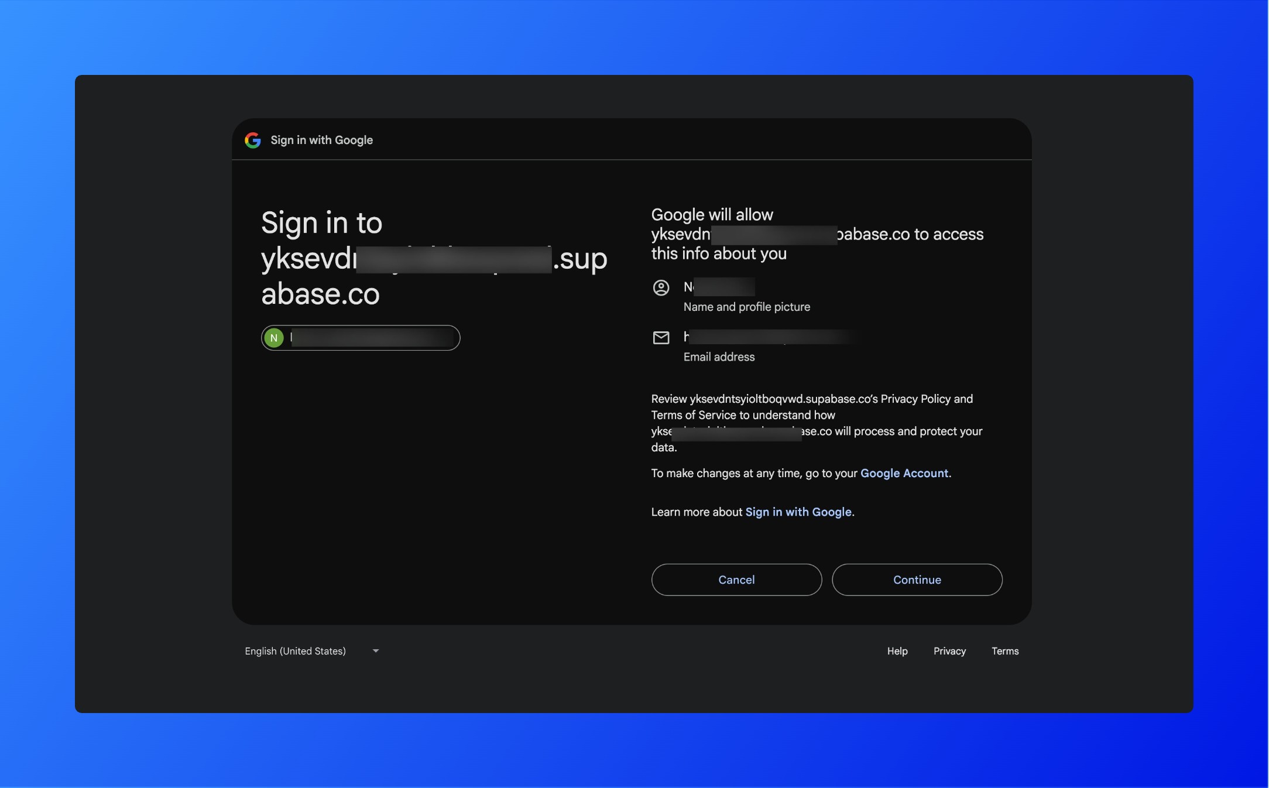This screenshot has width=1269, height=788.
Task: Click "Google will allow" heading text
Action: point(712,215)
